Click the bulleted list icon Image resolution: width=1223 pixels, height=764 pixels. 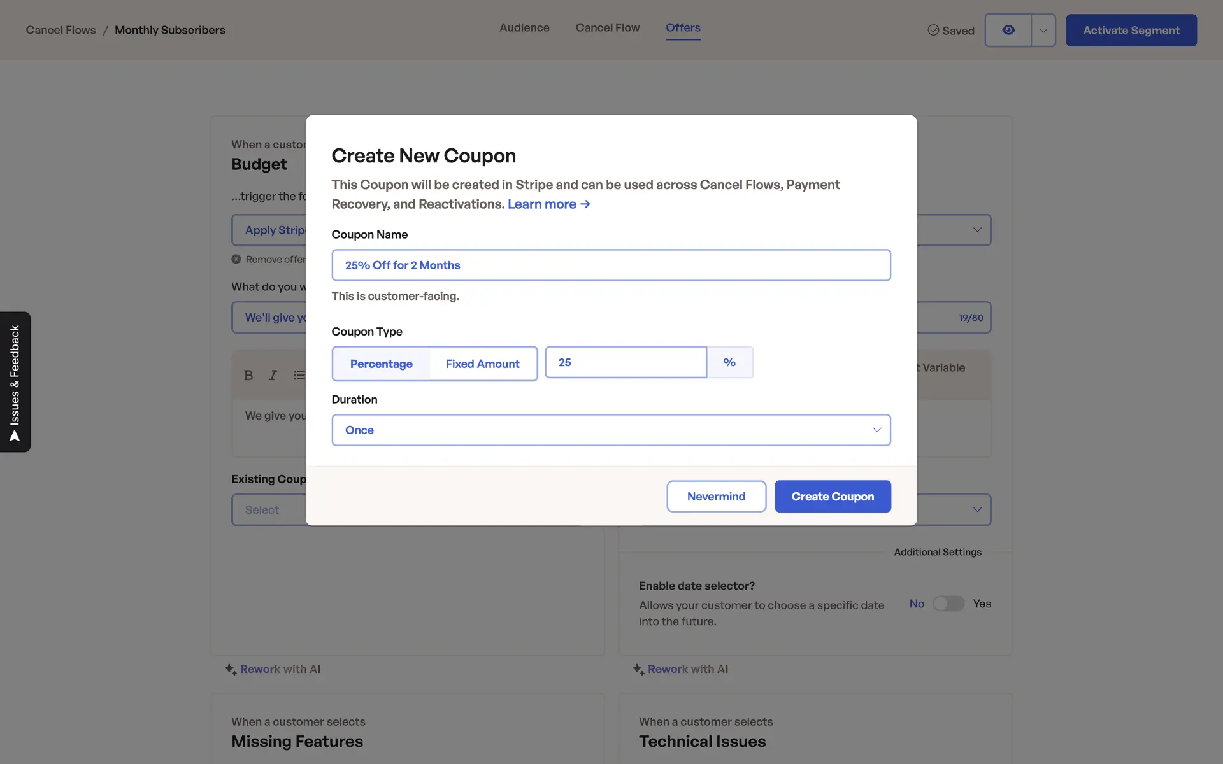(x=298, y=375)
